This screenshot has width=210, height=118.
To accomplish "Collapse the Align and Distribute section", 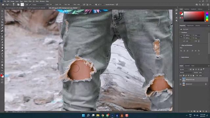I will (x=180, y=45).
